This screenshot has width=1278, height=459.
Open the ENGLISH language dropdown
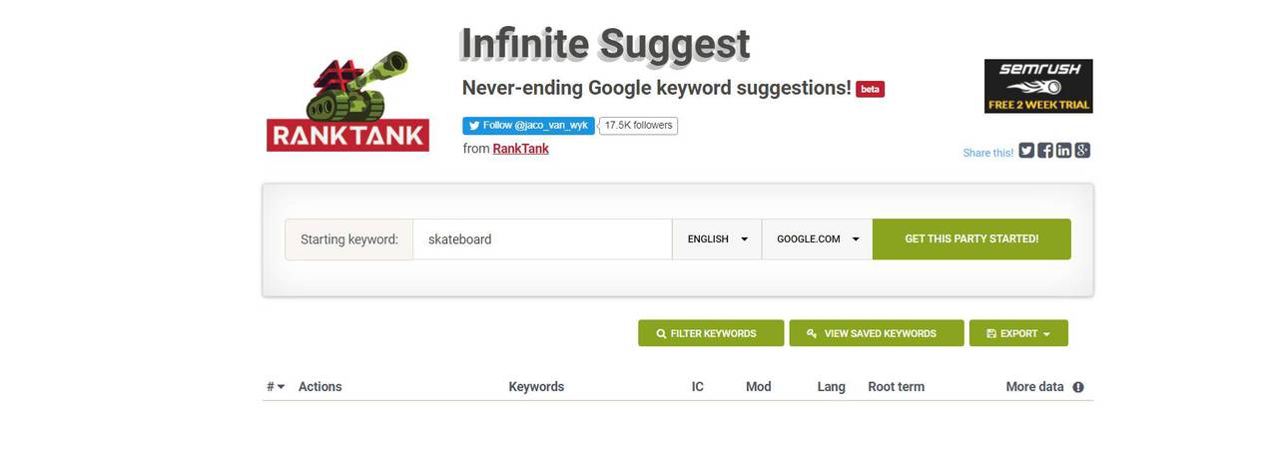(717, 239)
